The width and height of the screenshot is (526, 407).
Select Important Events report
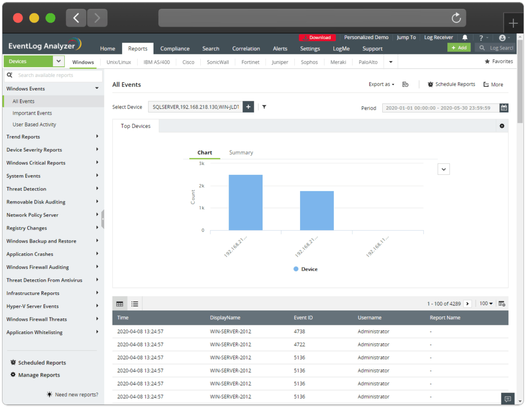pos(32,113)
